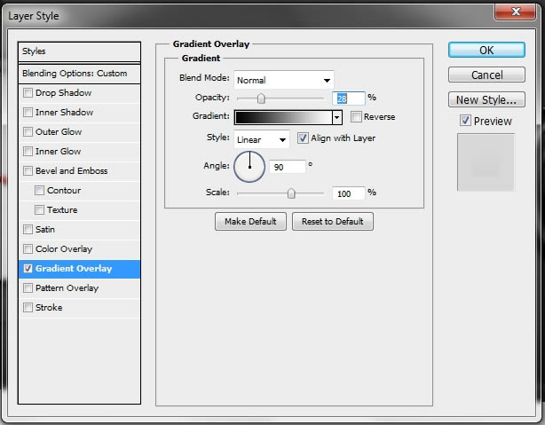Tick the Contour checkbox
Viewport: 545px width, 425px height.
click(x=39, y=191)
